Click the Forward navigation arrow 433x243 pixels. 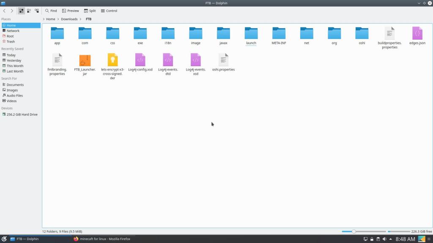point(12,11)
